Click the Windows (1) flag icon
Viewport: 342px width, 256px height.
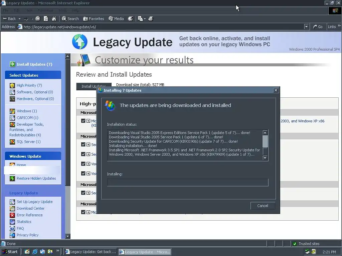pyautogui.click(x=12, y=111)
